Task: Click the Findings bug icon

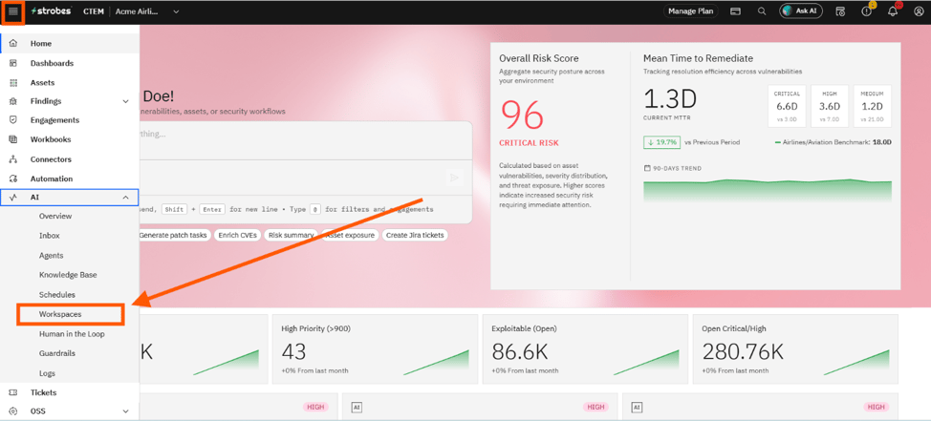Action: (13, 101)
